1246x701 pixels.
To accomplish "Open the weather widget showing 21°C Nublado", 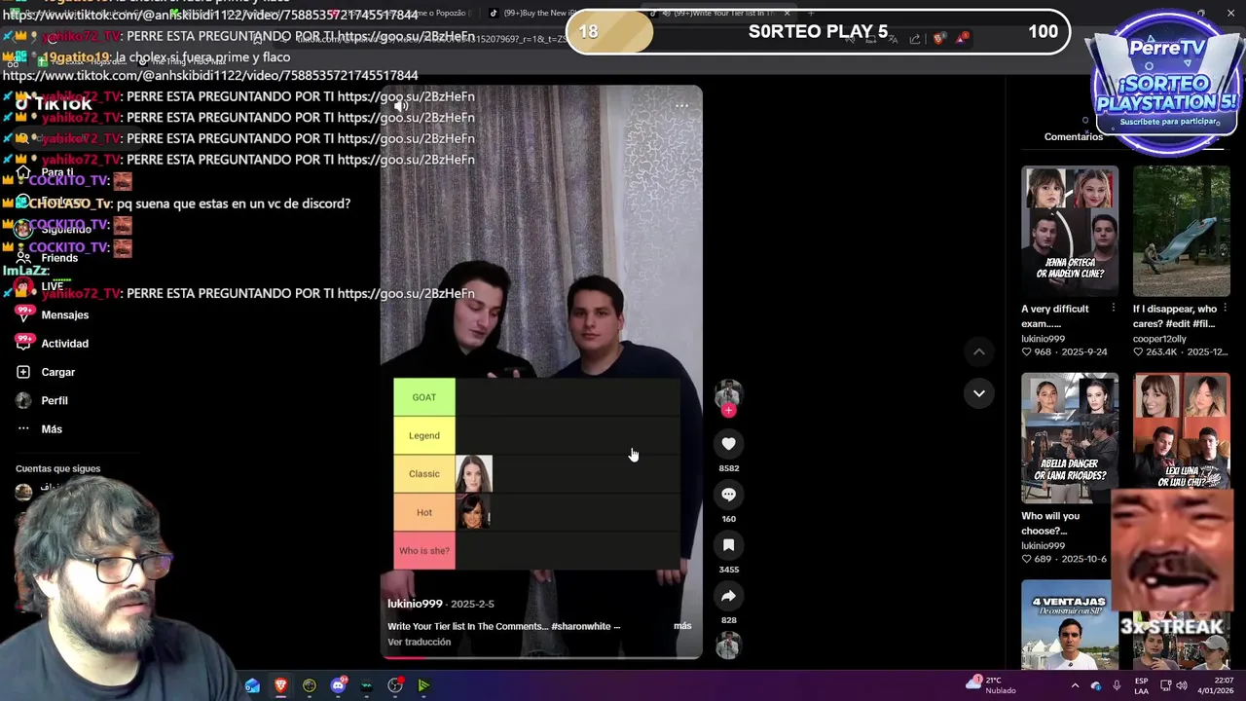I will (x=991, y=685).
